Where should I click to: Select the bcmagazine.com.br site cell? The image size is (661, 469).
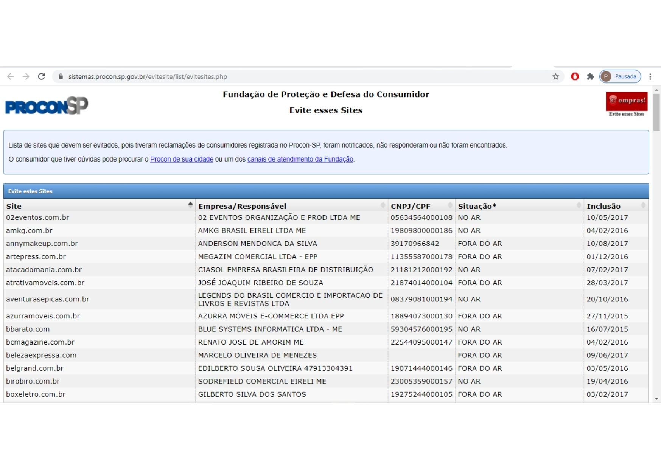point(99,342)
